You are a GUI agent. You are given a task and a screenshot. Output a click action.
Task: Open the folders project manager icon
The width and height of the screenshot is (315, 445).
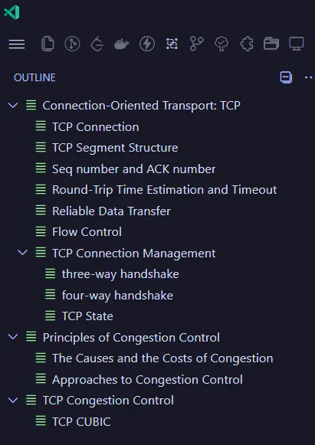coord(271,44)
